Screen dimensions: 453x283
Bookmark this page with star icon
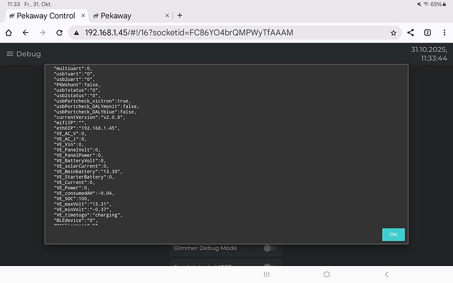[x=393, y=33]
